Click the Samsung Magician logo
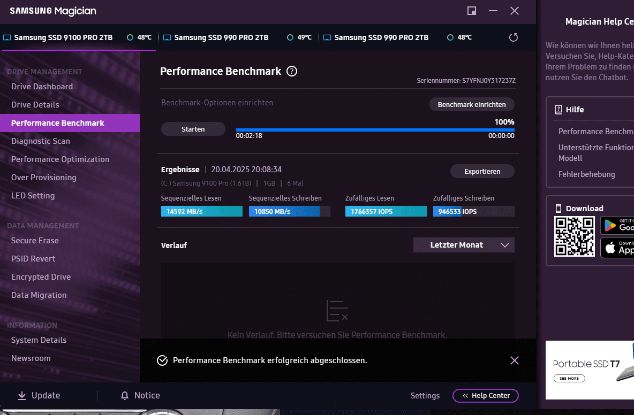 click(53, 11)
